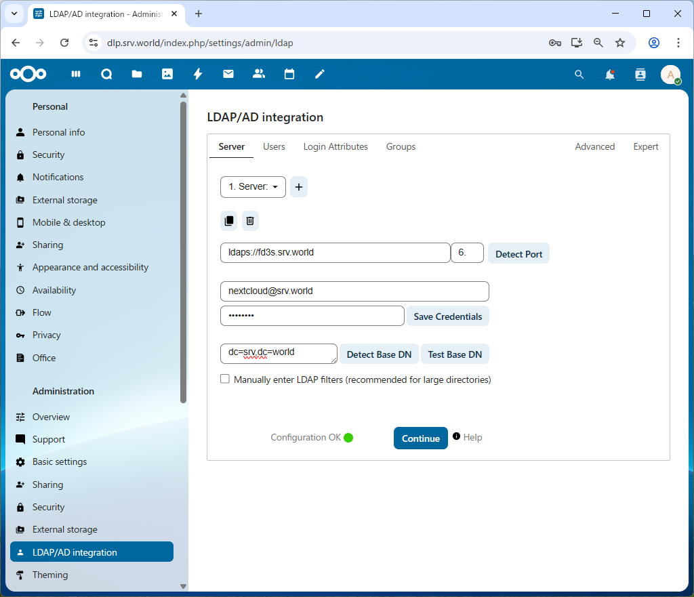Open the Photos app icon
Viewport: 694px width, 597px height.
pos(167,75)
